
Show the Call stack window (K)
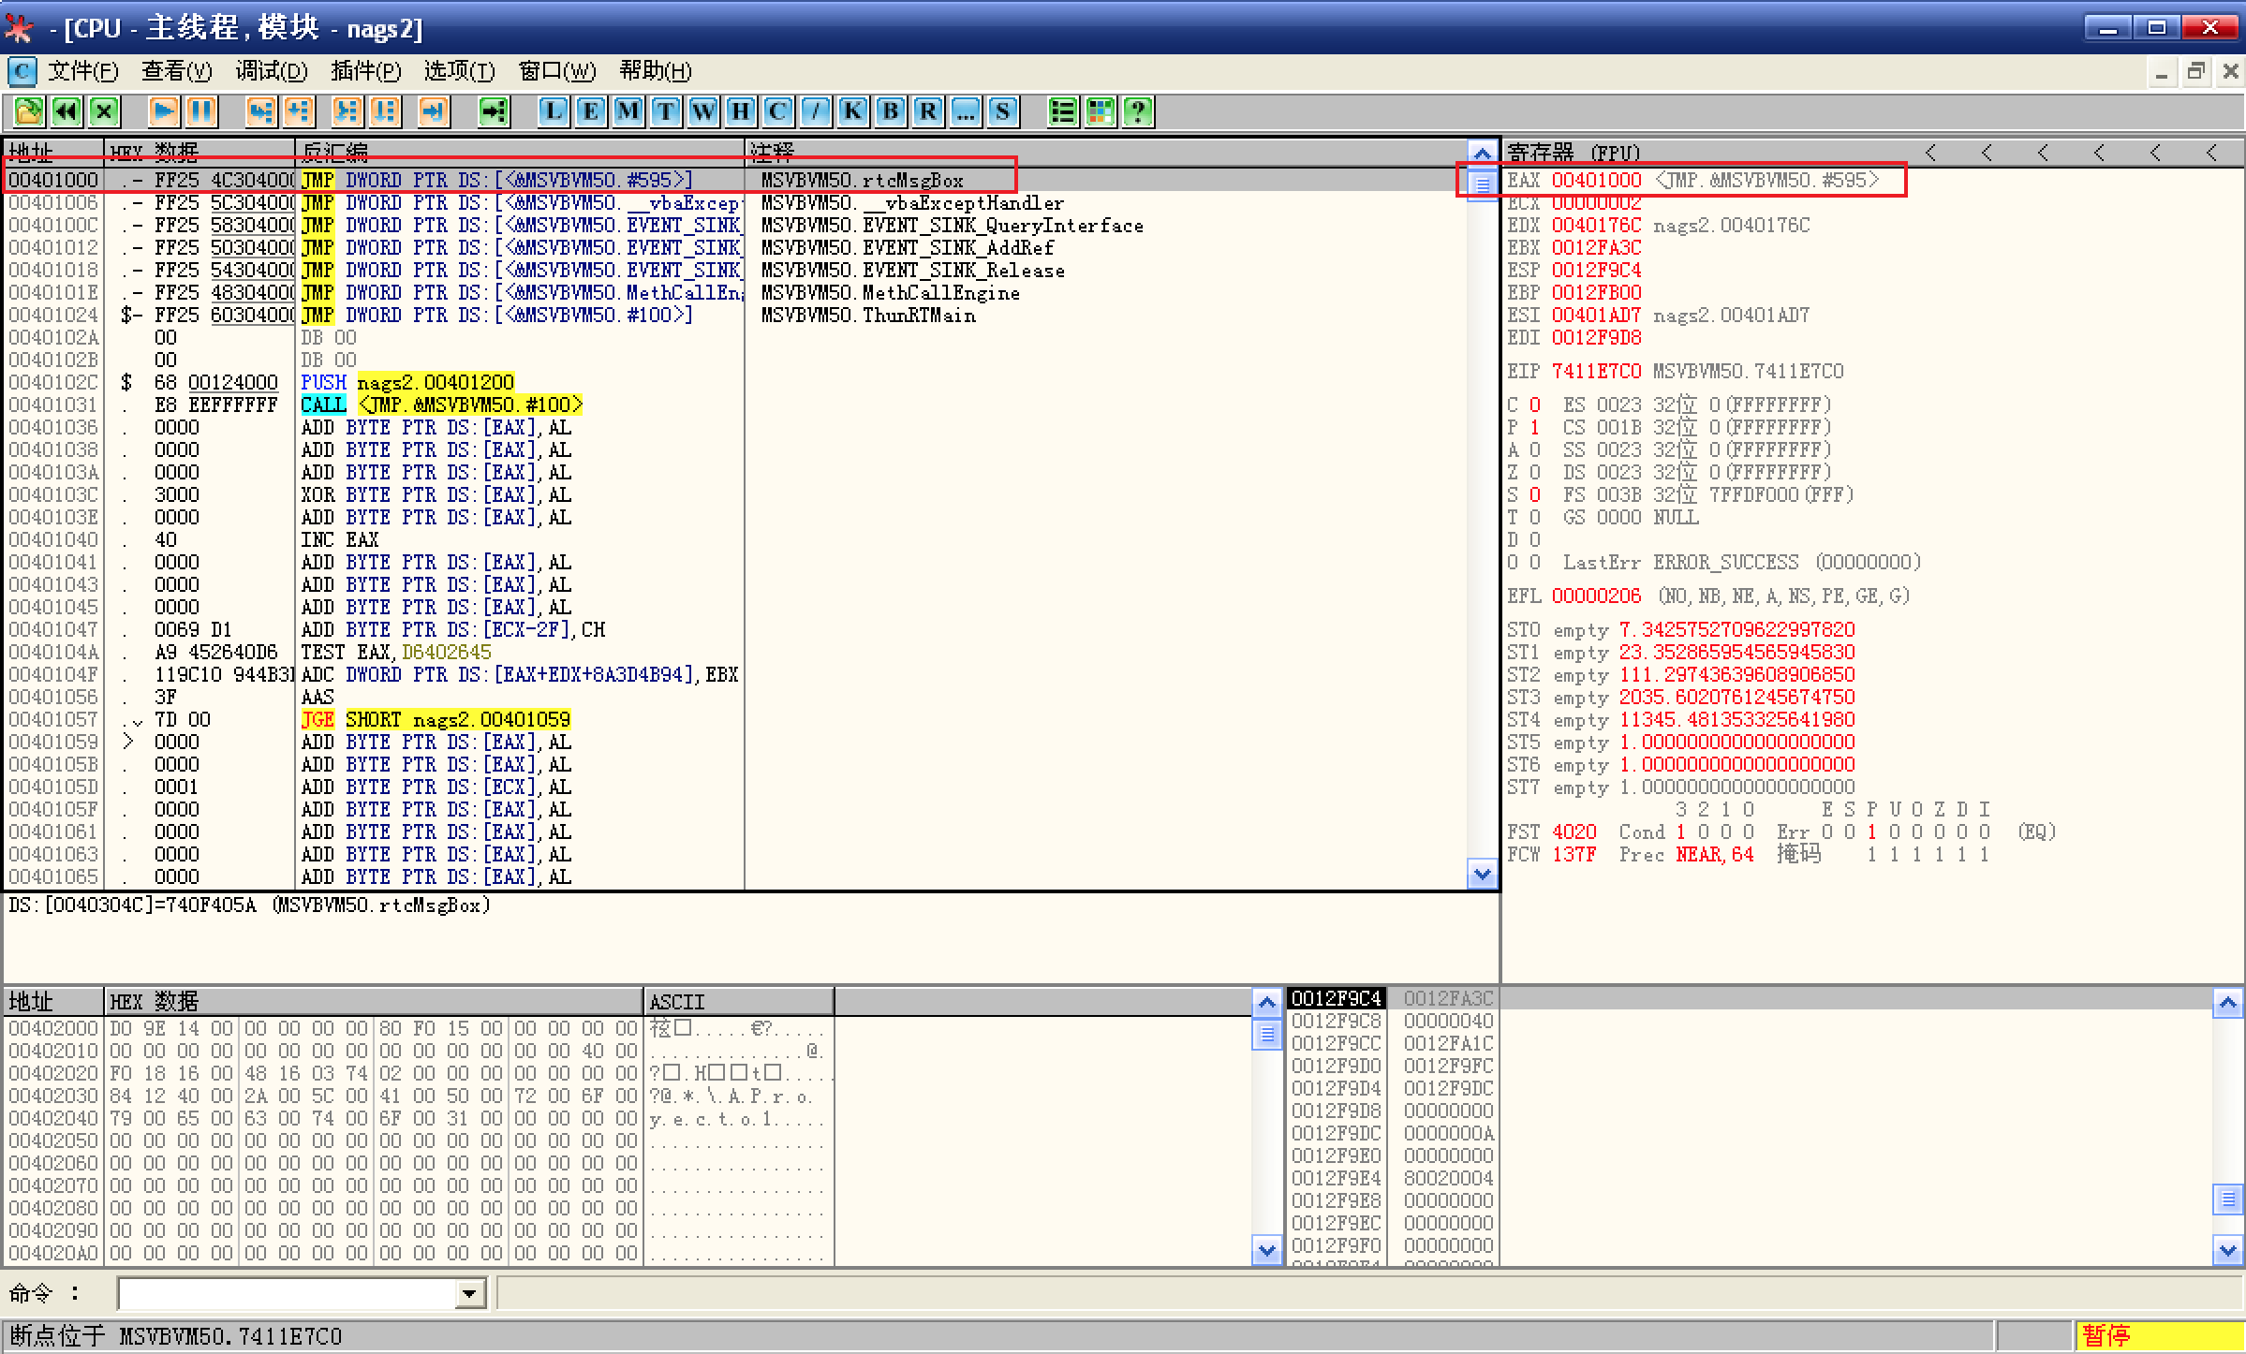point(852,112)
